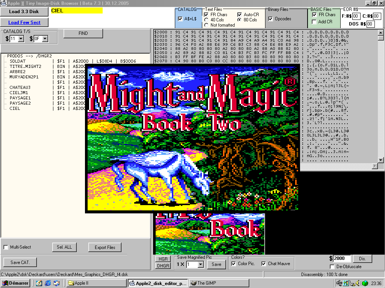385x288 pixels.
Task: Click the Load 3.3 Disk button
Action: 24,12
